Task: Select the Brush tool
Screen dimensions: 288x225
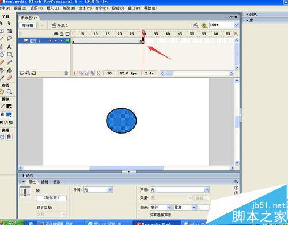Action: point(9,62)
